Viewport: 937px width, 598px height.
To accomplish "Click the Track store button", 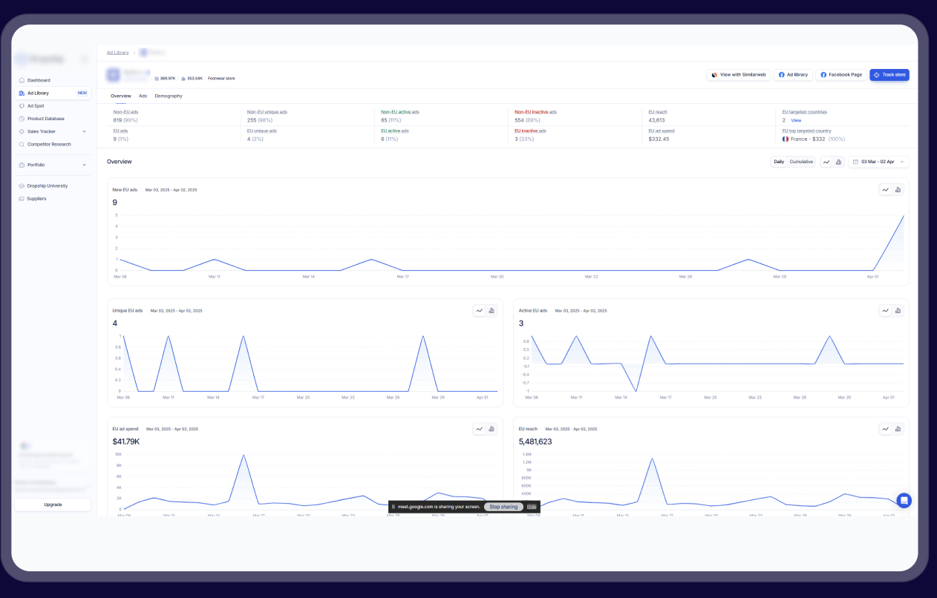I will [889, 75].
